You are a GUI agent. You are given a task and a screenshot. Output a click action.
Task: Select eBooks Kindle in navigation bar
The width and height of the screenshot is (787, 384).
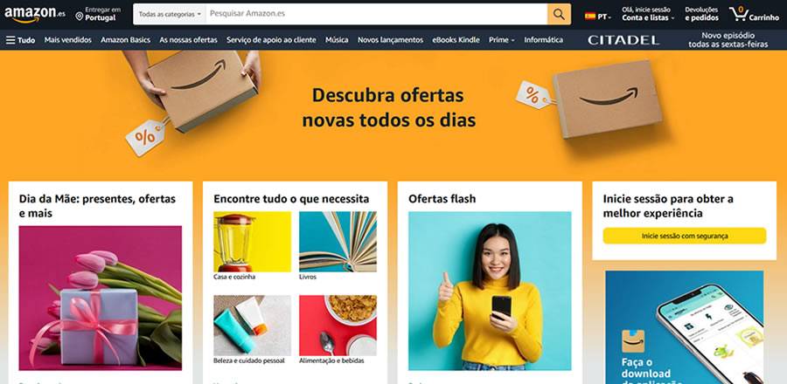[x=456, y=40]
